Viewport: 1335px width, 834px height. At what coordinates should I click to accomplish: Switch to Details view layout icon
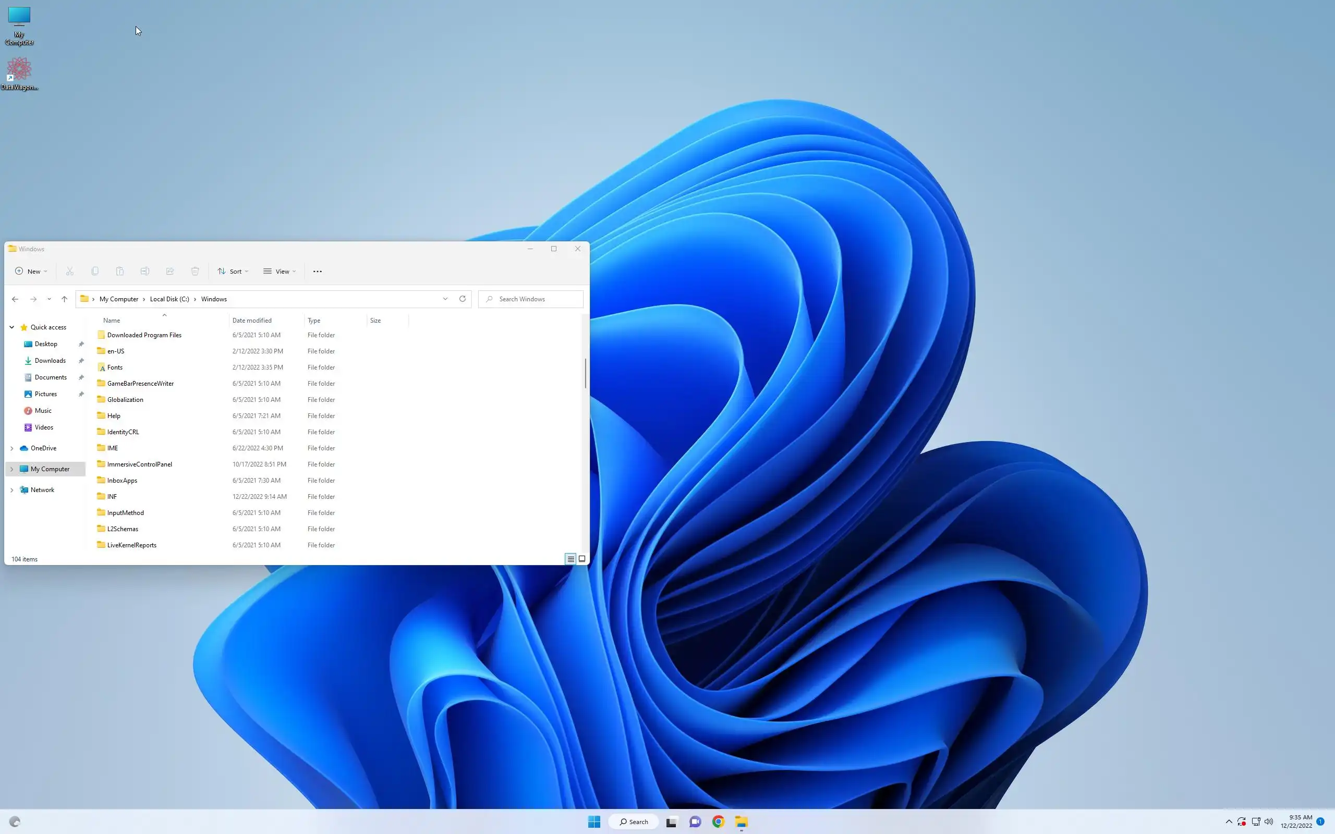click(x=571, y=559)
